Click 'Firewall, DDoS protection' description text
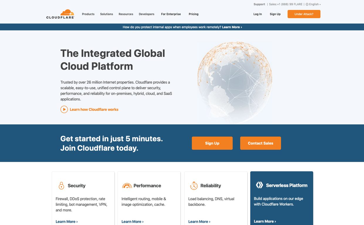This screenshot has height=225, width=364. 82,204
